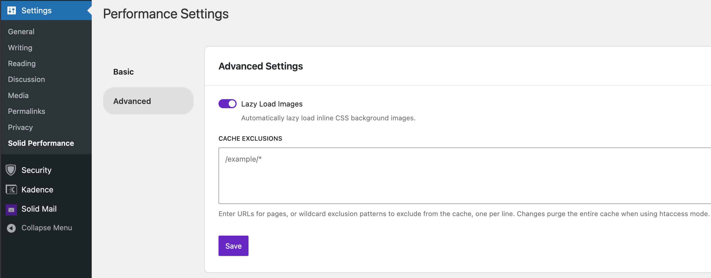Viewport: 711px width, 278px height.
Task: Click the Security shield icon
Action: (11, 170)
